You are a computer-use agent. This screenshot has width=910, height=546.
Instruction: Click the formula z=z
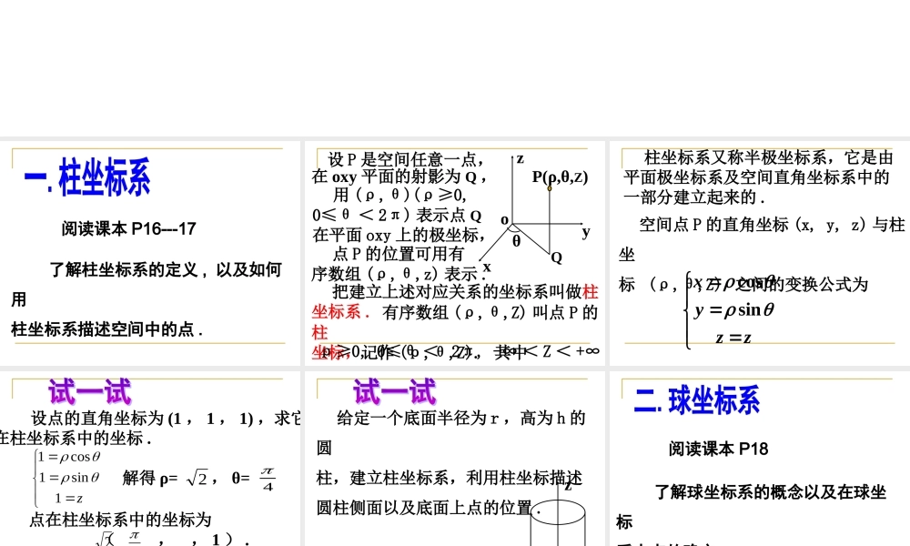pyautogui.click(x=733, y=337)
